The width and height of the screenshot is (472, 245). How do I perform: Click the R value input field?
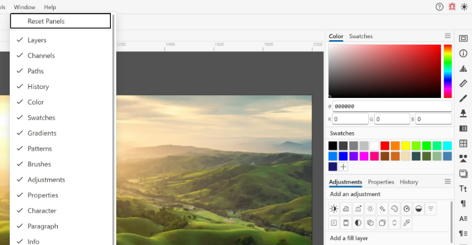click(350, 119)
